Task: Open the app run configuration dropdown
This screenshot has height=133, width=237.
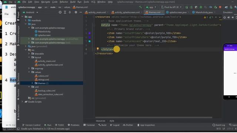Action: click(x=151, y=7)
